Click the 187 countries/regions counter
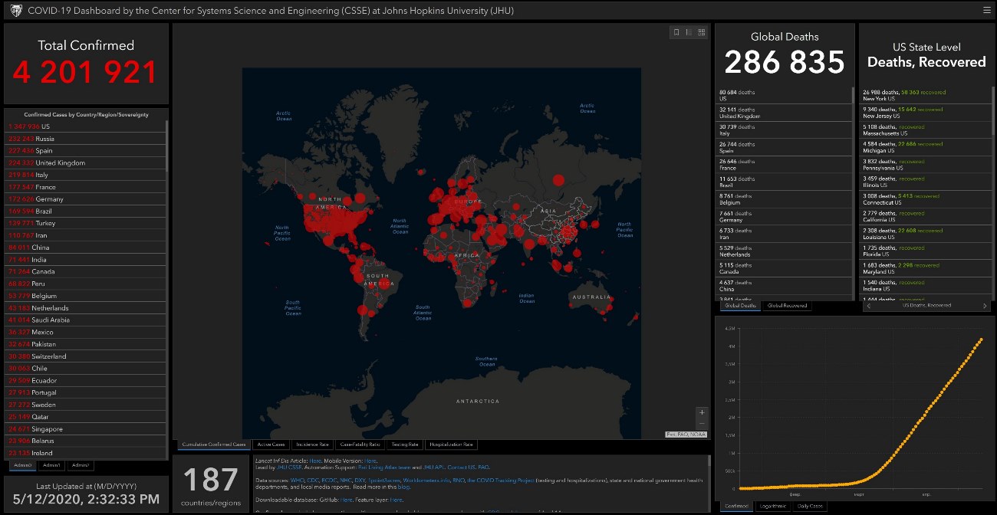The width and height of the screenshot is (997, 515). 210,485
